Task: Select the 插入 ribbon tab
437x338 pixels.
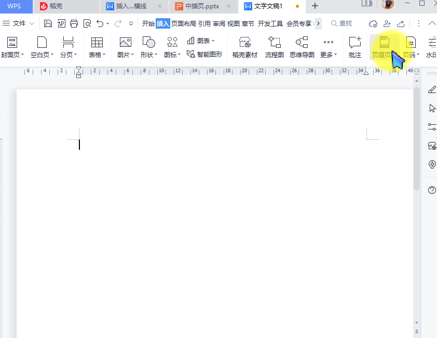Action: click(163, 23)
